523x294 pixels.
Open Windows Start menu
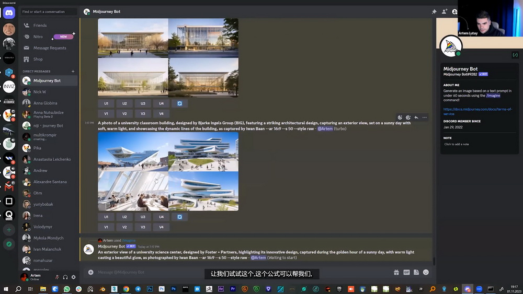[x=6, y=289]
